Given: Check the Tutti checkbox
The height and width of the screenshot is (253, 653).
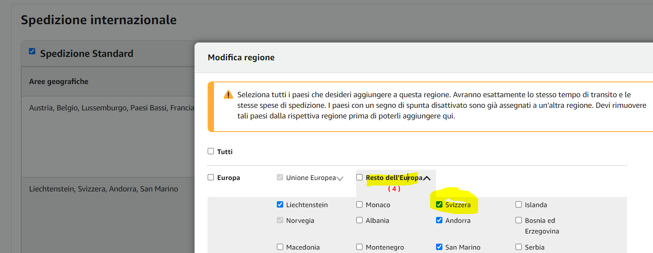Looking at the screenshot, I should 211,151.
